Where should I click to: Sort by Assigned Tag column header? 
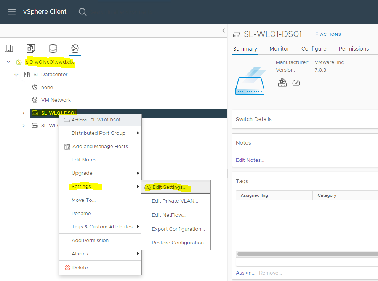[x=274, y=195]
